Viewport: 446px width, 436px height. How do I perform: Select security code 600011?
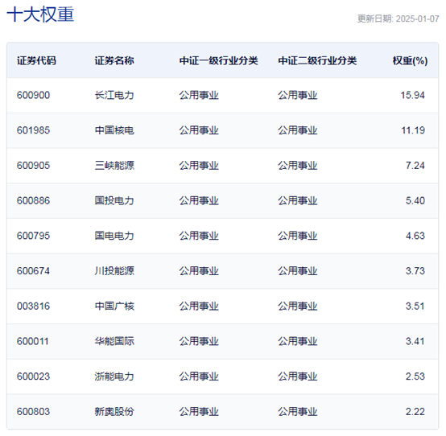[33, 341]
